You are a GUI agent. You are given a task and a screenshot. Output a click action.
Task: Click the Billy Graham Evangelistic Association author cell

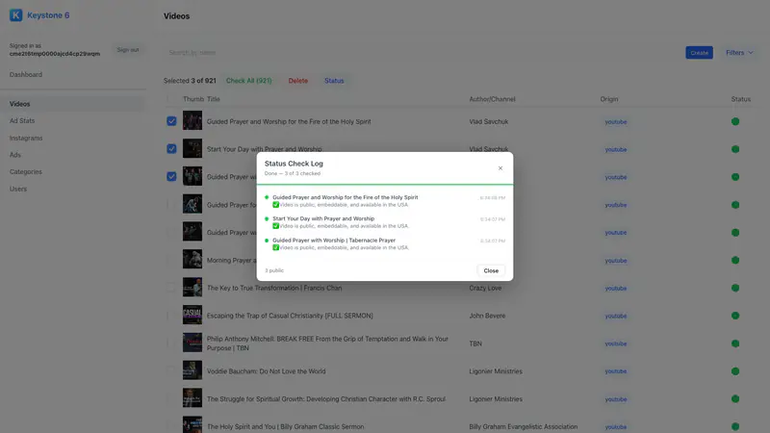pos(523,426)
